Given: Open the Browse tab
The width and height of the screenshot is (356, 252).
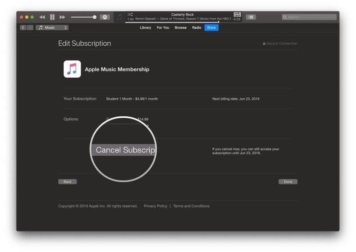Looking at the screenshot, I should [x=181, y=28].
